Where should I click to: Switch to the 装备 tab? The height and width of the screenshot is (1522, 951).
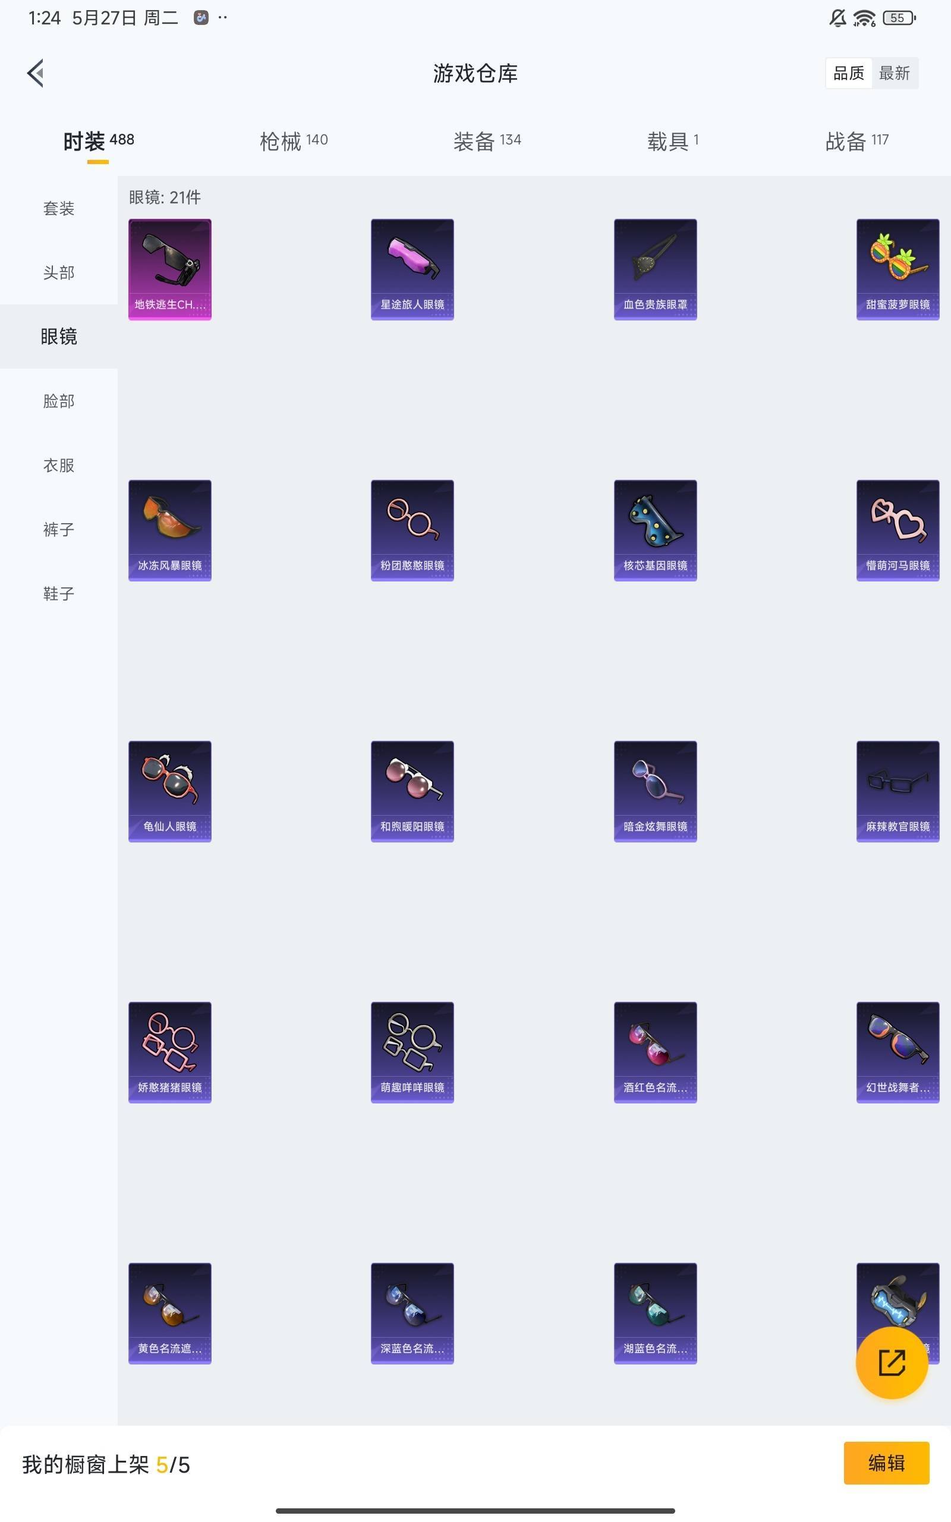[x=487, y=141]
